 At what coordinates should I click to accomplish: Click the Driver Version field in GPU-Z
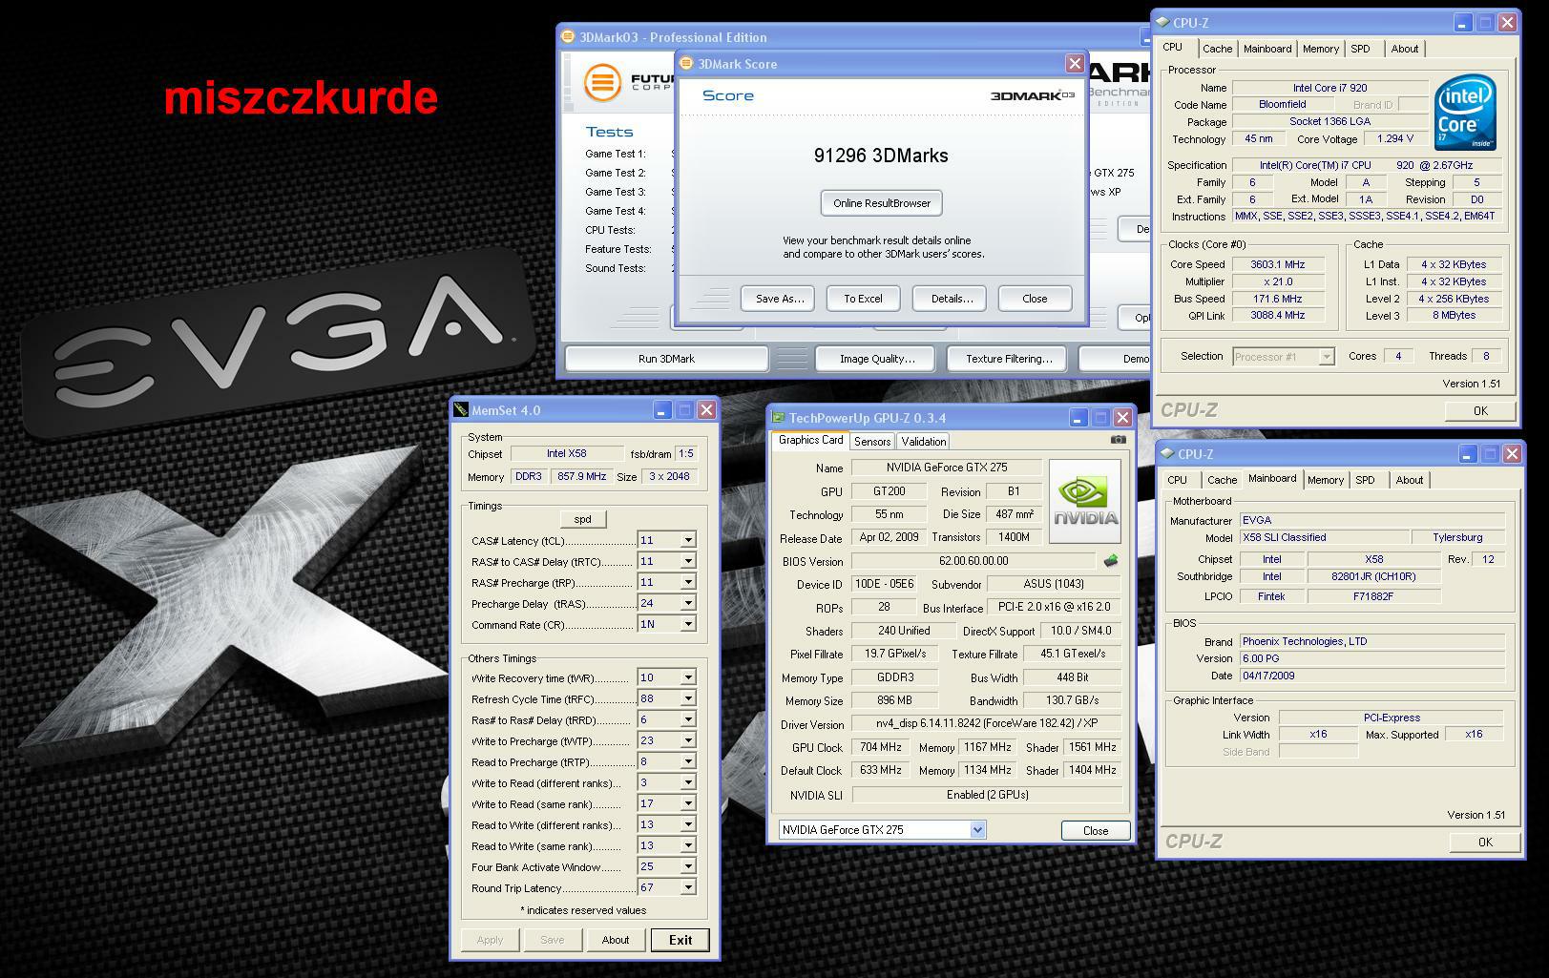[x=987, y=723]
